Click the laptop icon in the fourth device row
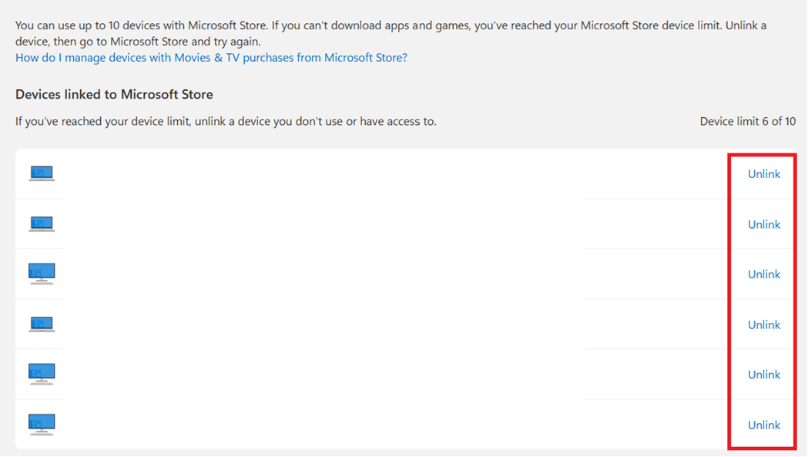Image resolution: width=808 pixels, height=457 pixels. (x=42, y=324)
